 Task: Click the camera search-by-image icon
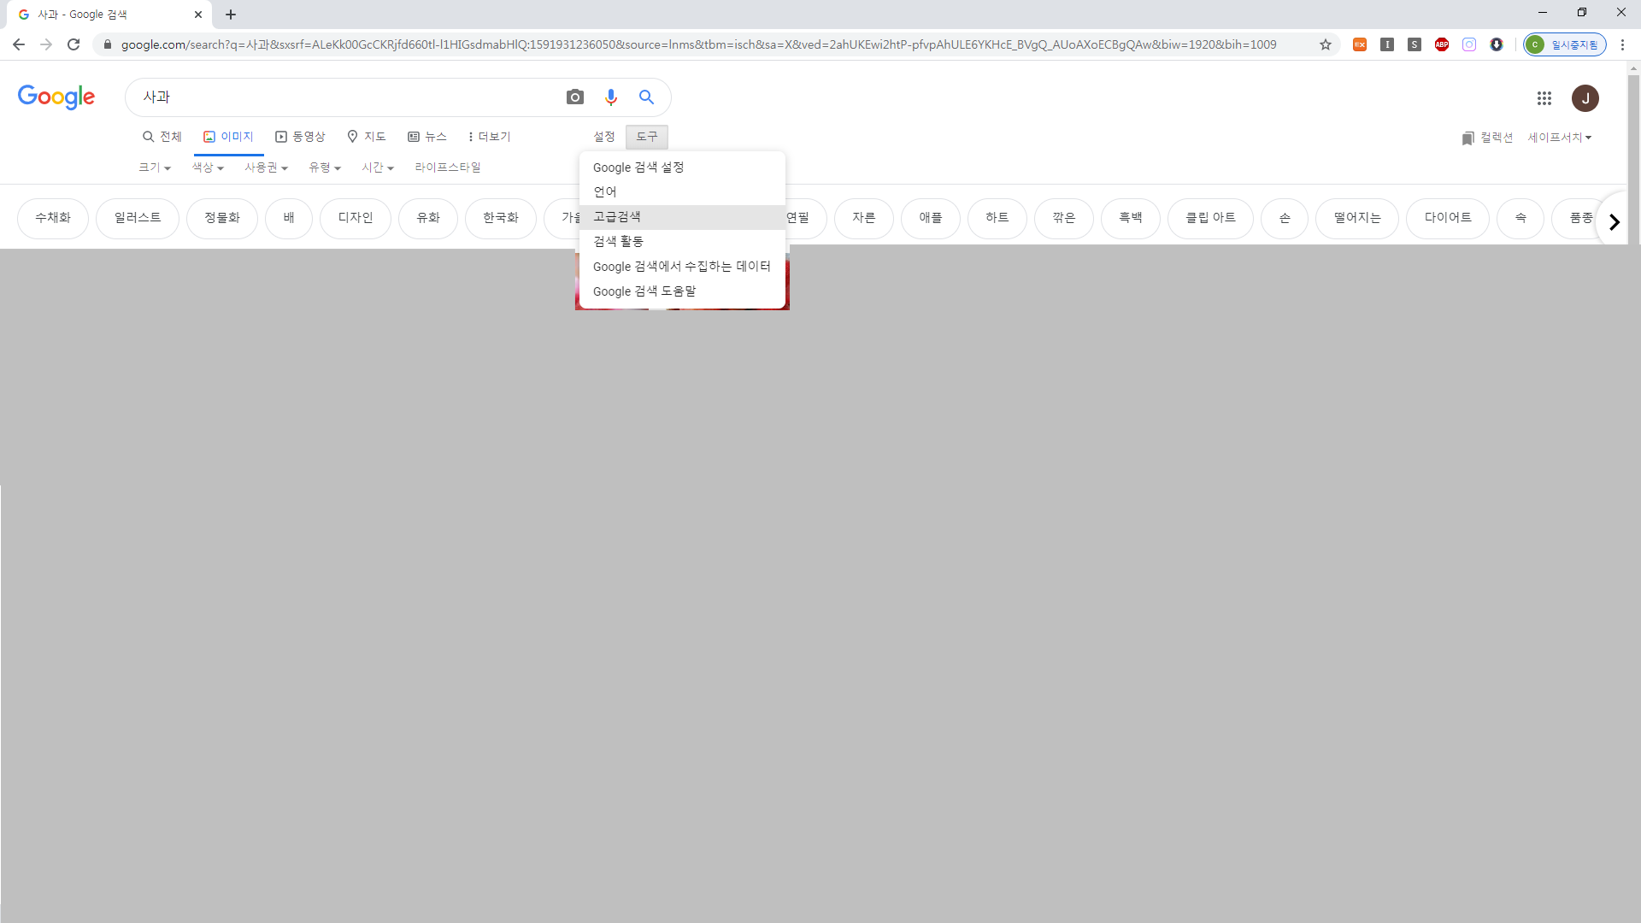click(x=575, y=97)
